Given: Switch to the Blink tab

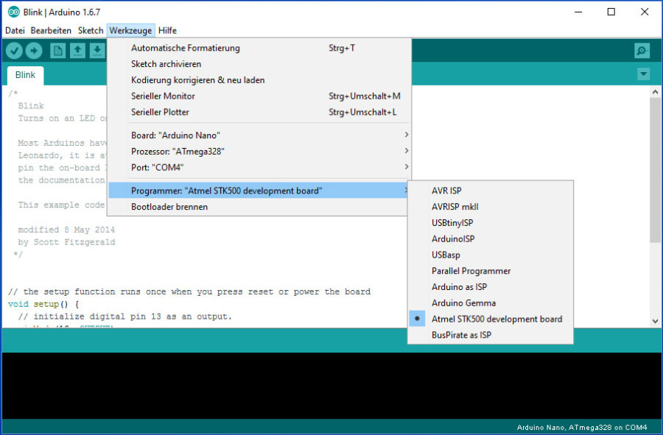Looking at the screenshot, I should click(24, 74).
